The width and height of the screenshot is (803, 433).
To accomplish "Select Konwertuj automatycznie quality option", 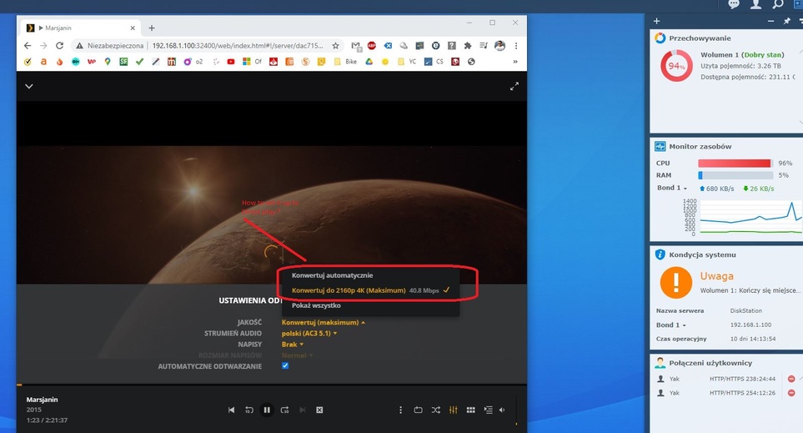I will 333,275.
